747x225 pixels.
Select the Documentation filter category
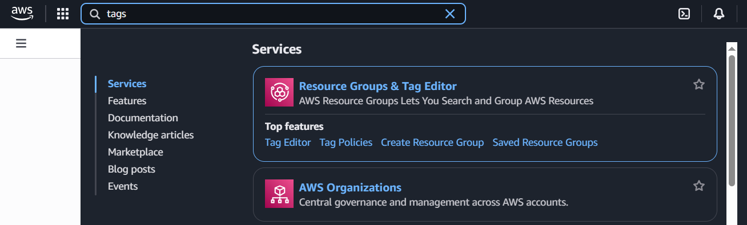(143, 118)
